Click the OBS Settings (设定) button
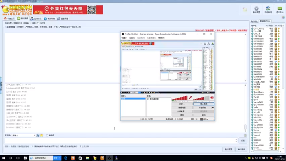 (x=182, y=104)
